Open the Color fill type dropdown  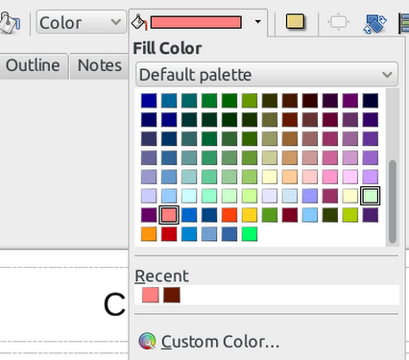(81, 22)
